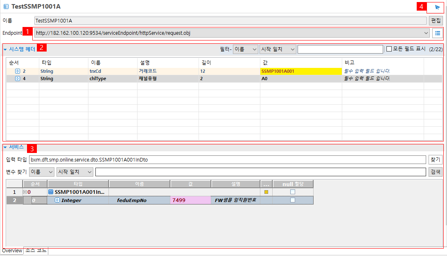
Task: Click the D icon beside Integer
Action: (57, 200)
